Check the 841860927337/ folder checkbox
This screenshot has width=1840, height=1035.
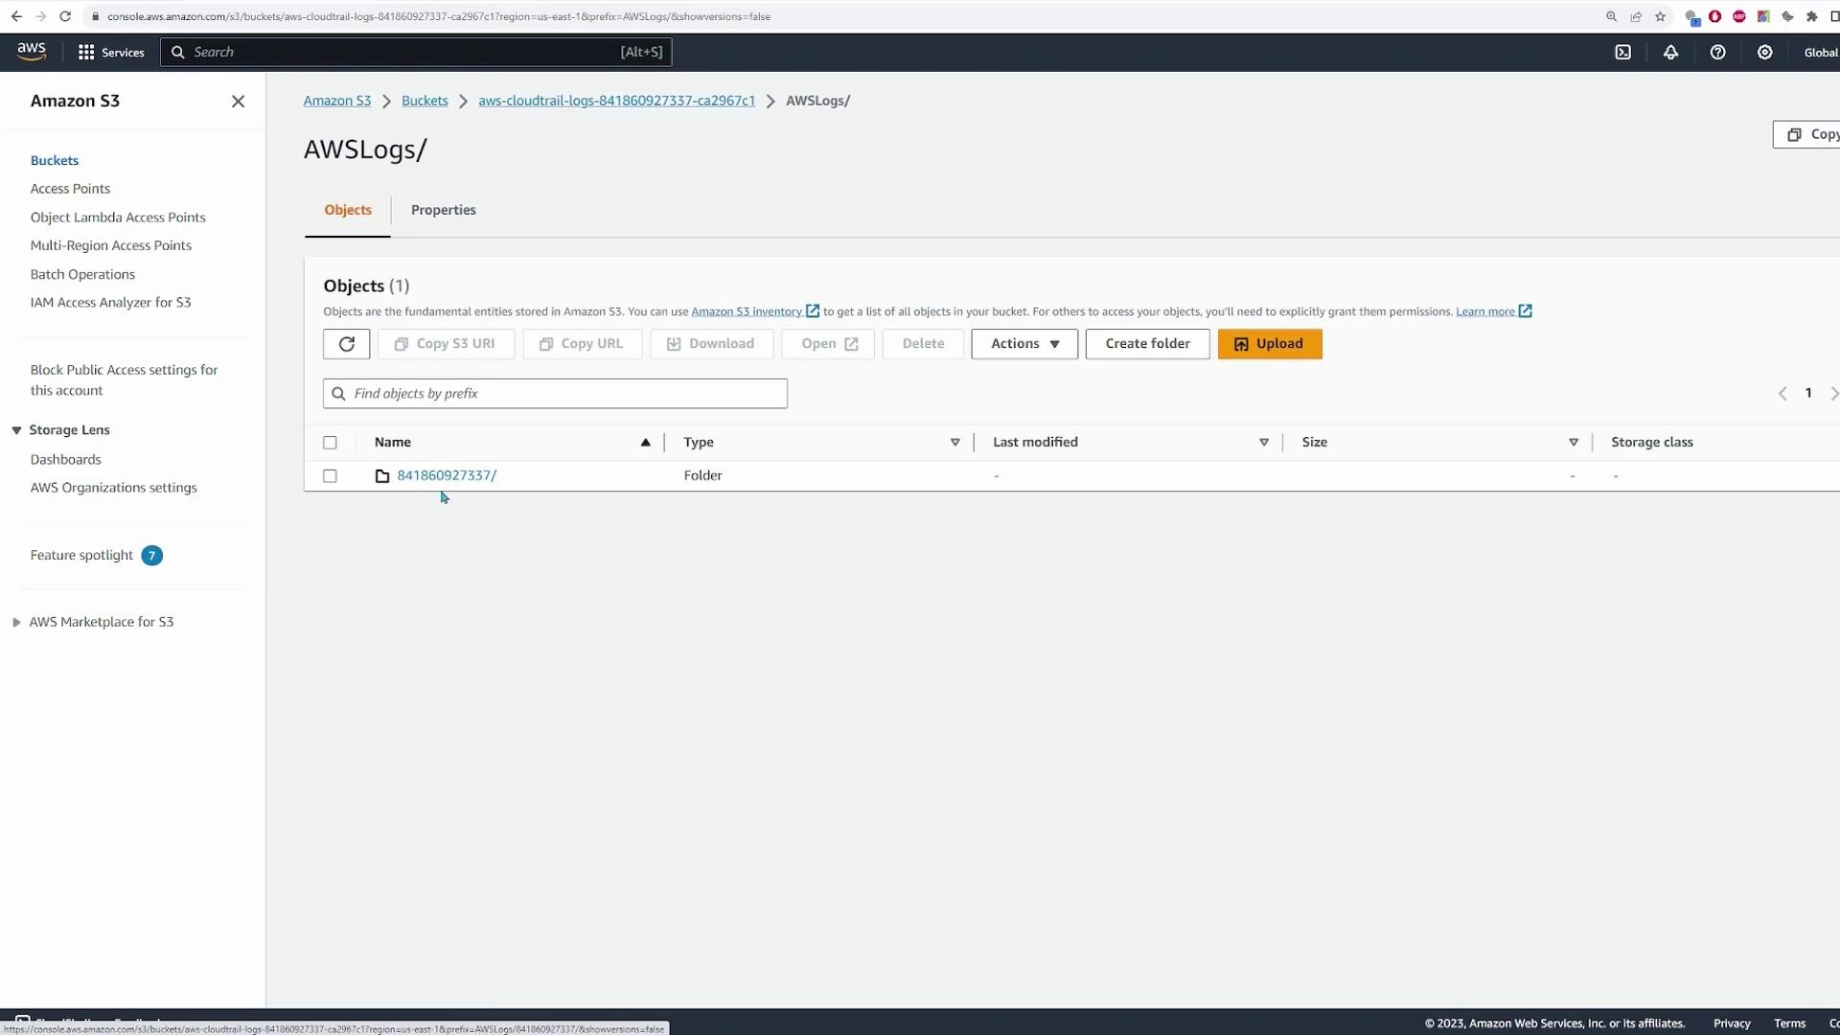tap(330, 476)
